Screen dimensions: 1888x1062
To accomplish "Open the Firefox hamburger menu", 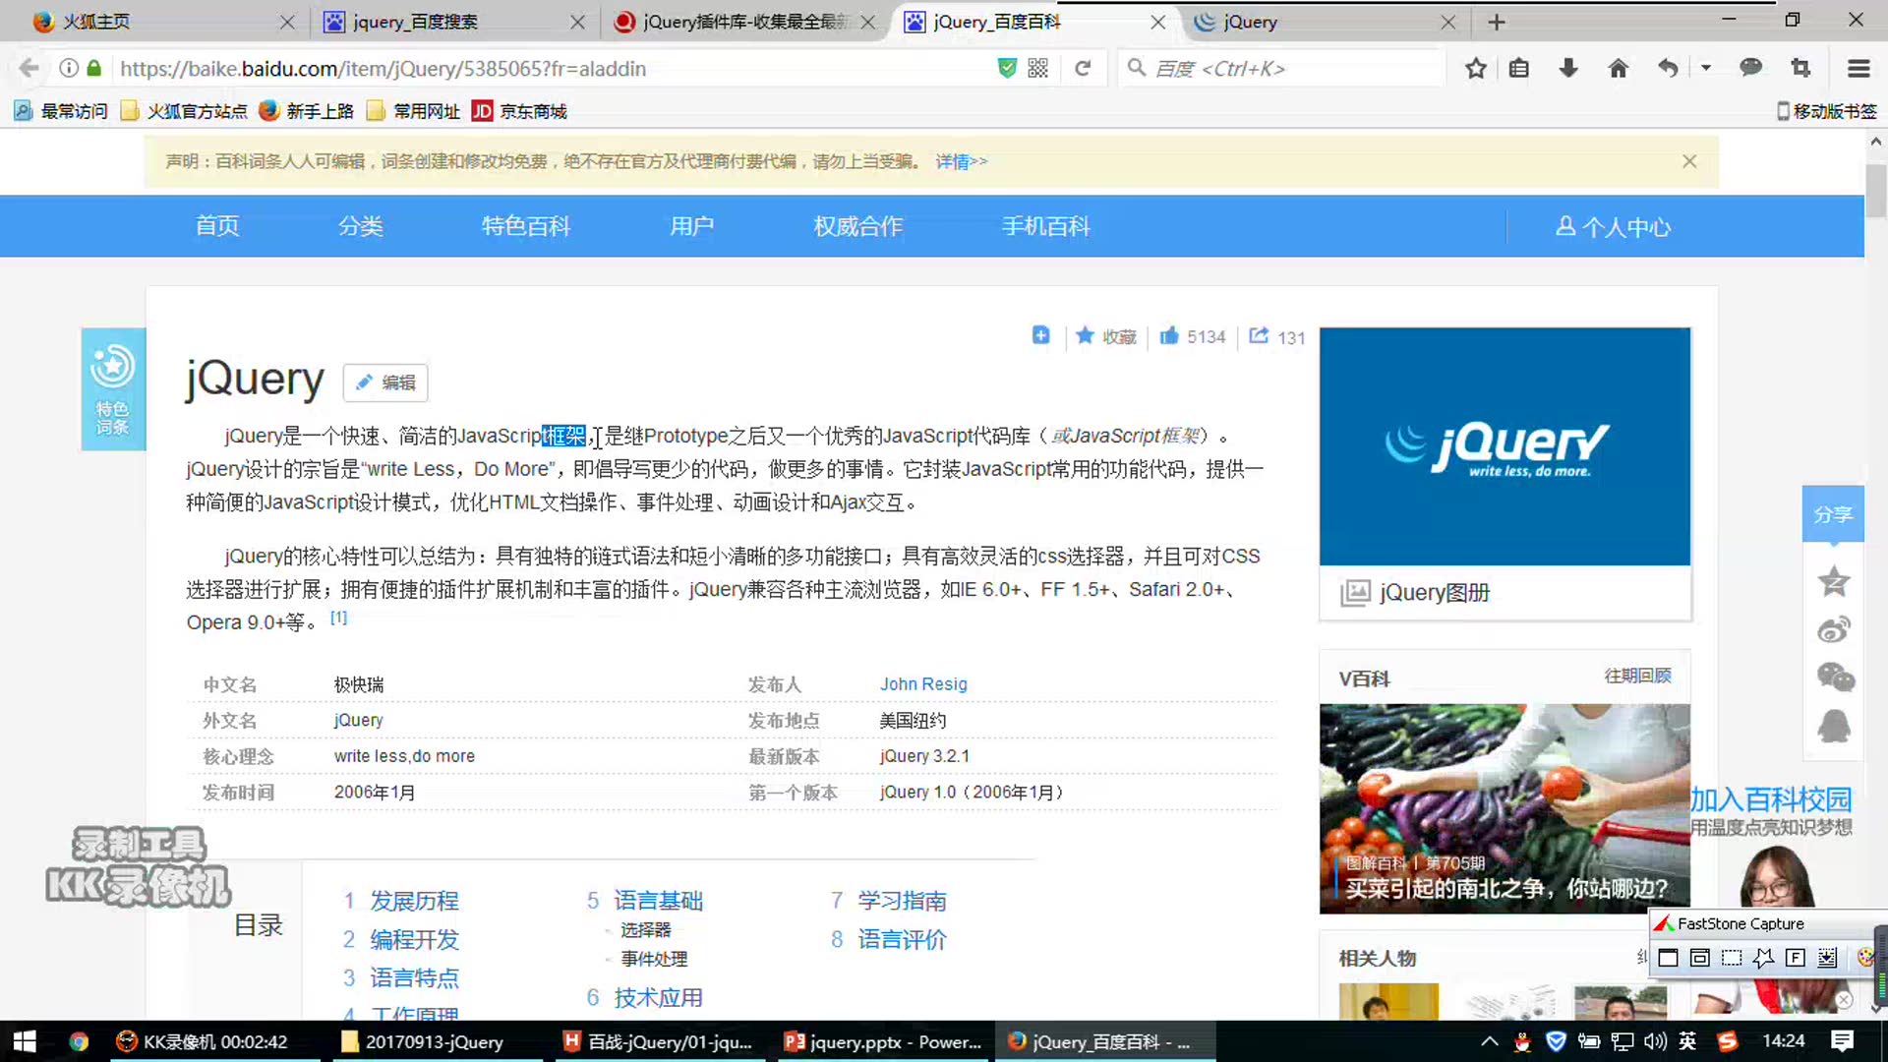I will coord(1858,68).
